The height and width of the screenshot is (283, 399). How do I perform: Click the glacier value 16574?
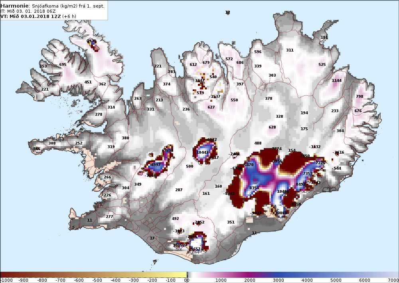pos(197,249)
